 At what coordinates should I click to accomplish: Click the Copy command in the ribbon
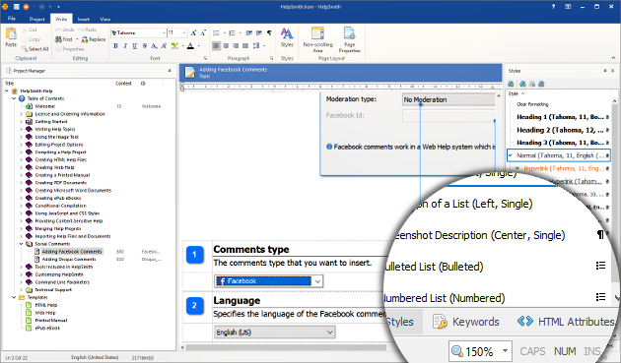coord(31,39)
